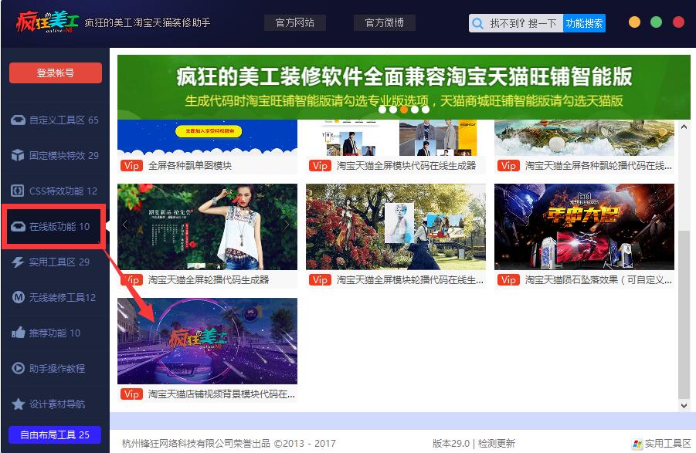Click the 实用工具区 lightning icon

tap(18, 262)
